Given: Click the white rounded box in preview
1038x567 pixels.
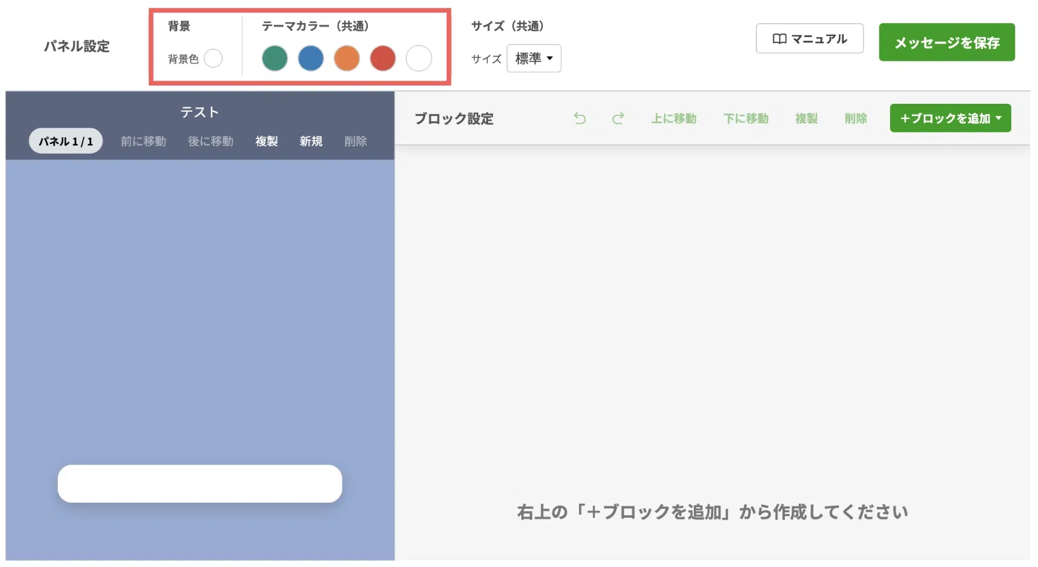Looking at the screenshot, I should pos(200,484).
